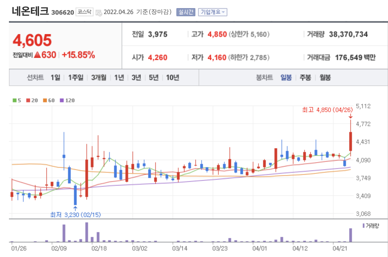The width and height of the screenshot is (388, 257).
Task: Click the current price 4,605
Action: 32,40
